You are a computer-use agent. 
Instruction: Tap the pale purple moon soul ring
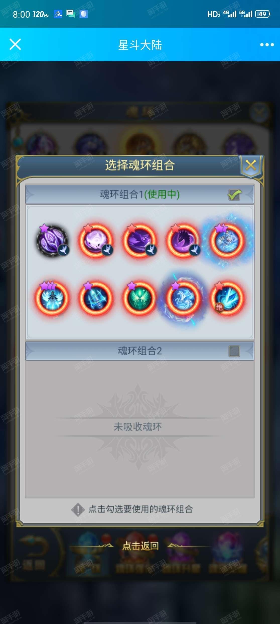[96, 241]
